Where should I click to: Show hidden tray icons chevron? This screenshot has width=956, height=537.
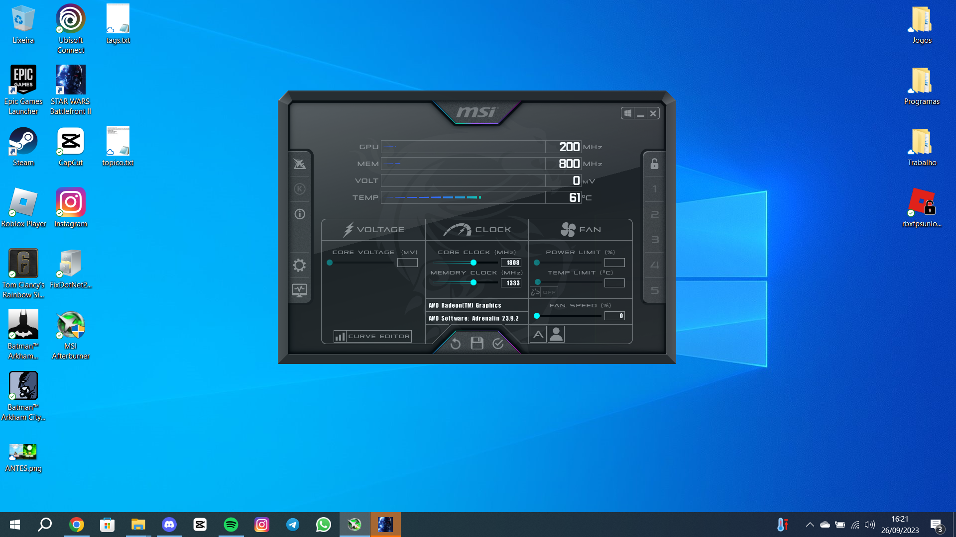point(810,525)
